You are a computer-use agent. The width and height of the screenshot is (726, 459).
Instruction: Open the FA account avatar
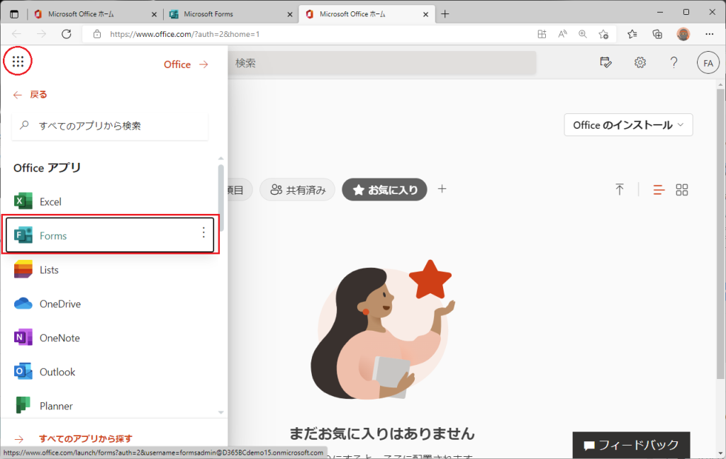708,63
